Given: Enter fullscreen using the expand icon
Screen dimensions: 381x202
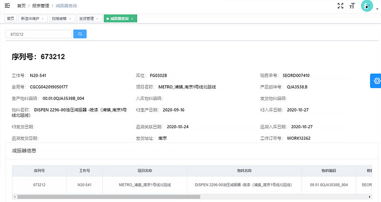Looking at the screenshot, I should click(x=340, y=6).
